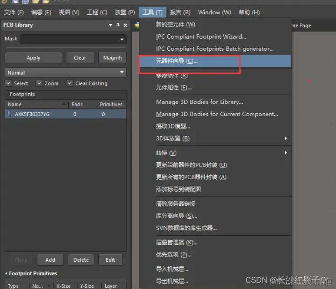Close the PCB Library panel
336x289 pixels.
click(126, 26)
